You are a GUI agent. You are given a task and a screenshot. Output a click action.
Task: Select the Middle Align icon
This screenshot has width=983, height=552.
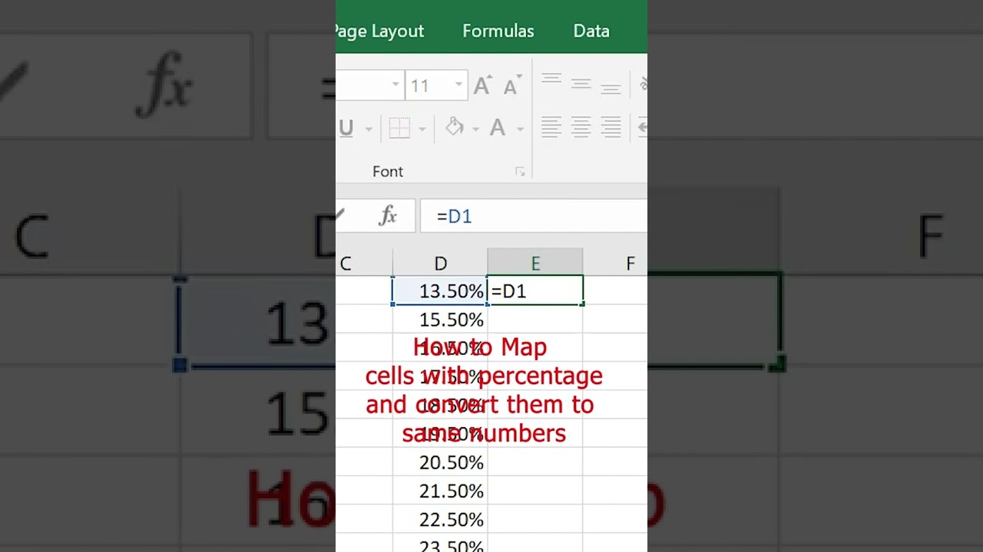point(581,84)
